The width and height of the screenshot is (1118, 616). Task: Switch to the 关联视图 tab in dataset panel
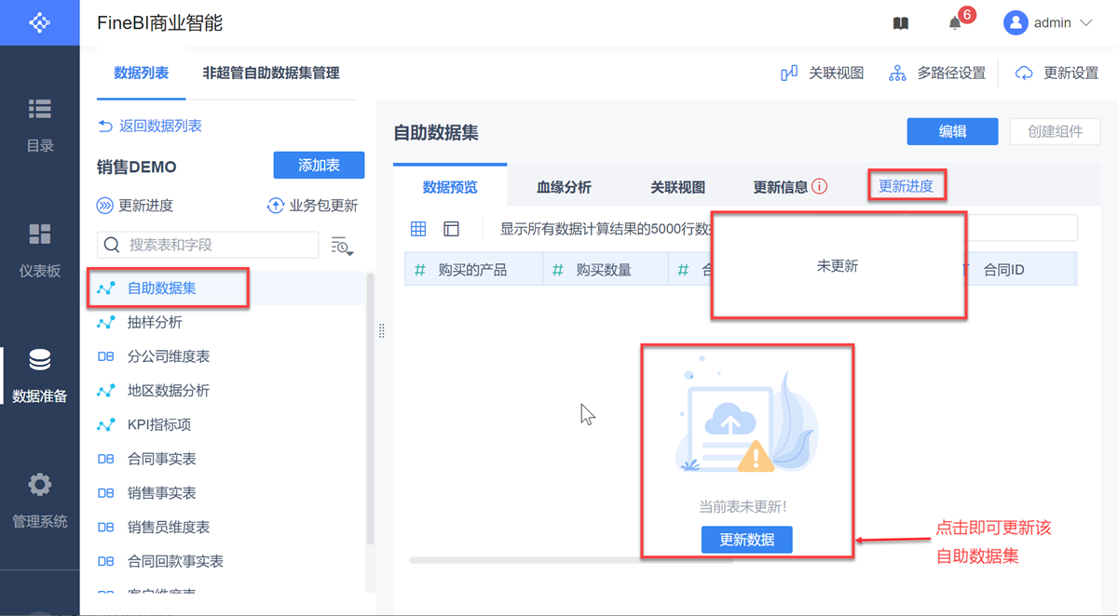(x=677, y=187)
